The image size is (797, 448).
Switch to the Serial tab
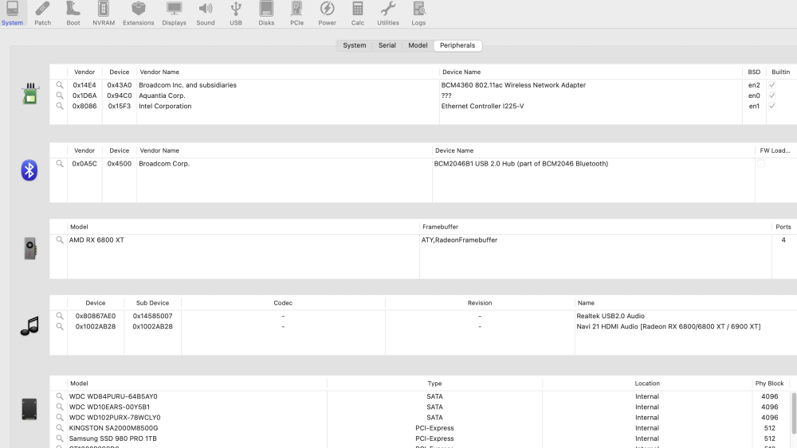point(387,45)
